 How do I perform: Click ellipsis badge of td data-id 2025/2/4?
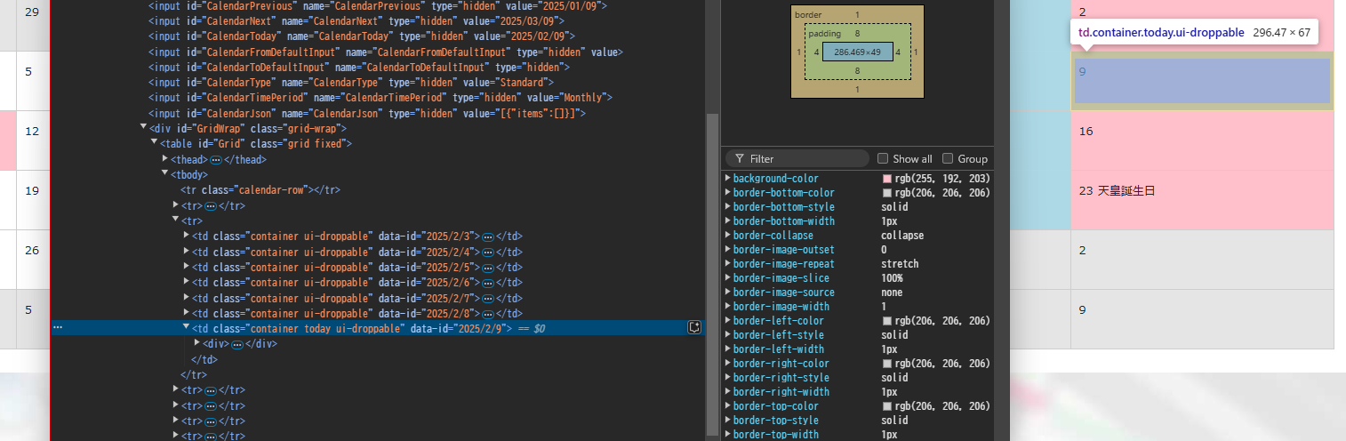pyautogui.click(x=487, y=252)
